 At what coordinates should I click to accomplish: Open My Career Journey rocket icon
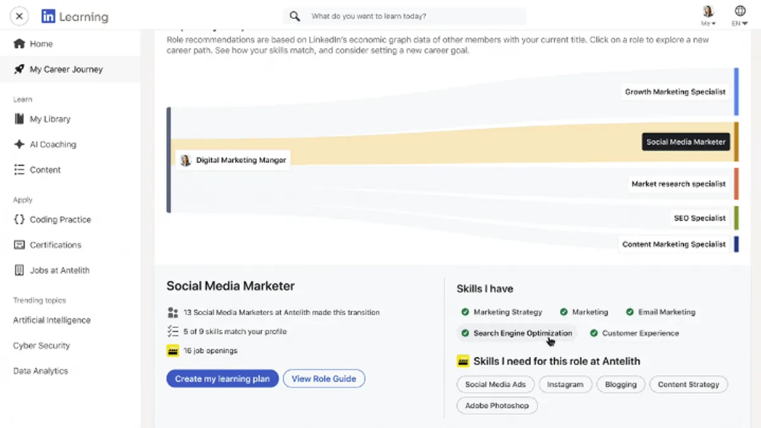click(19, 69)
